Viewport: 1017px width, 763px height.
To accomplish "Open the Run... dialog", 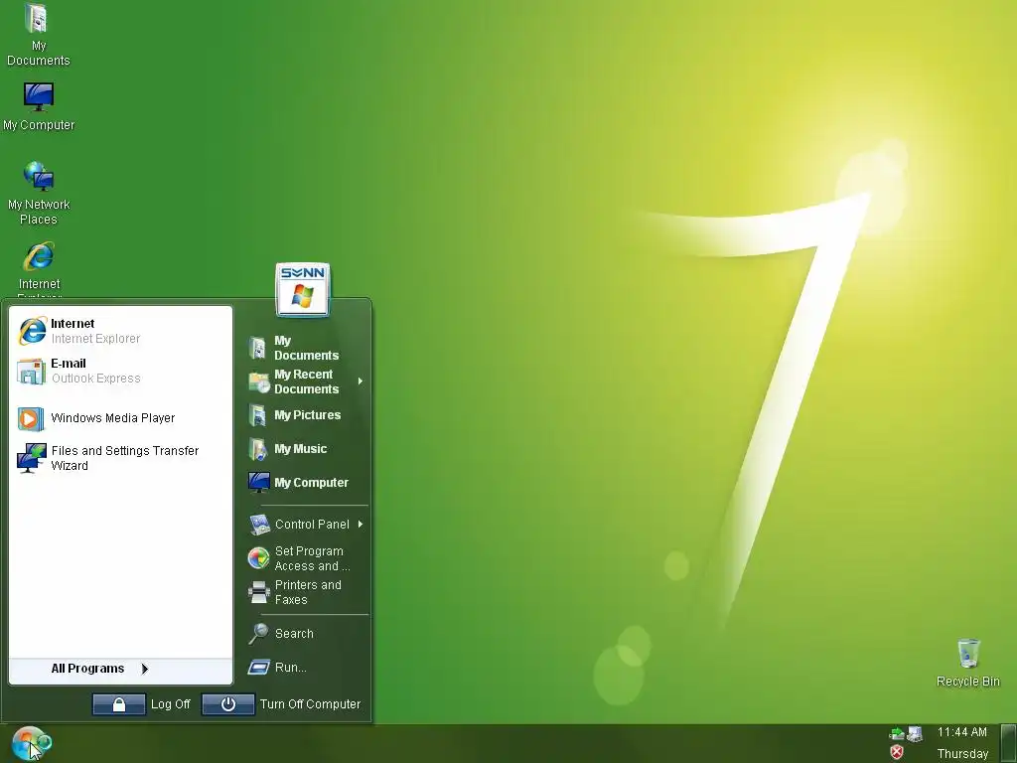I will (x=306, y=668).
